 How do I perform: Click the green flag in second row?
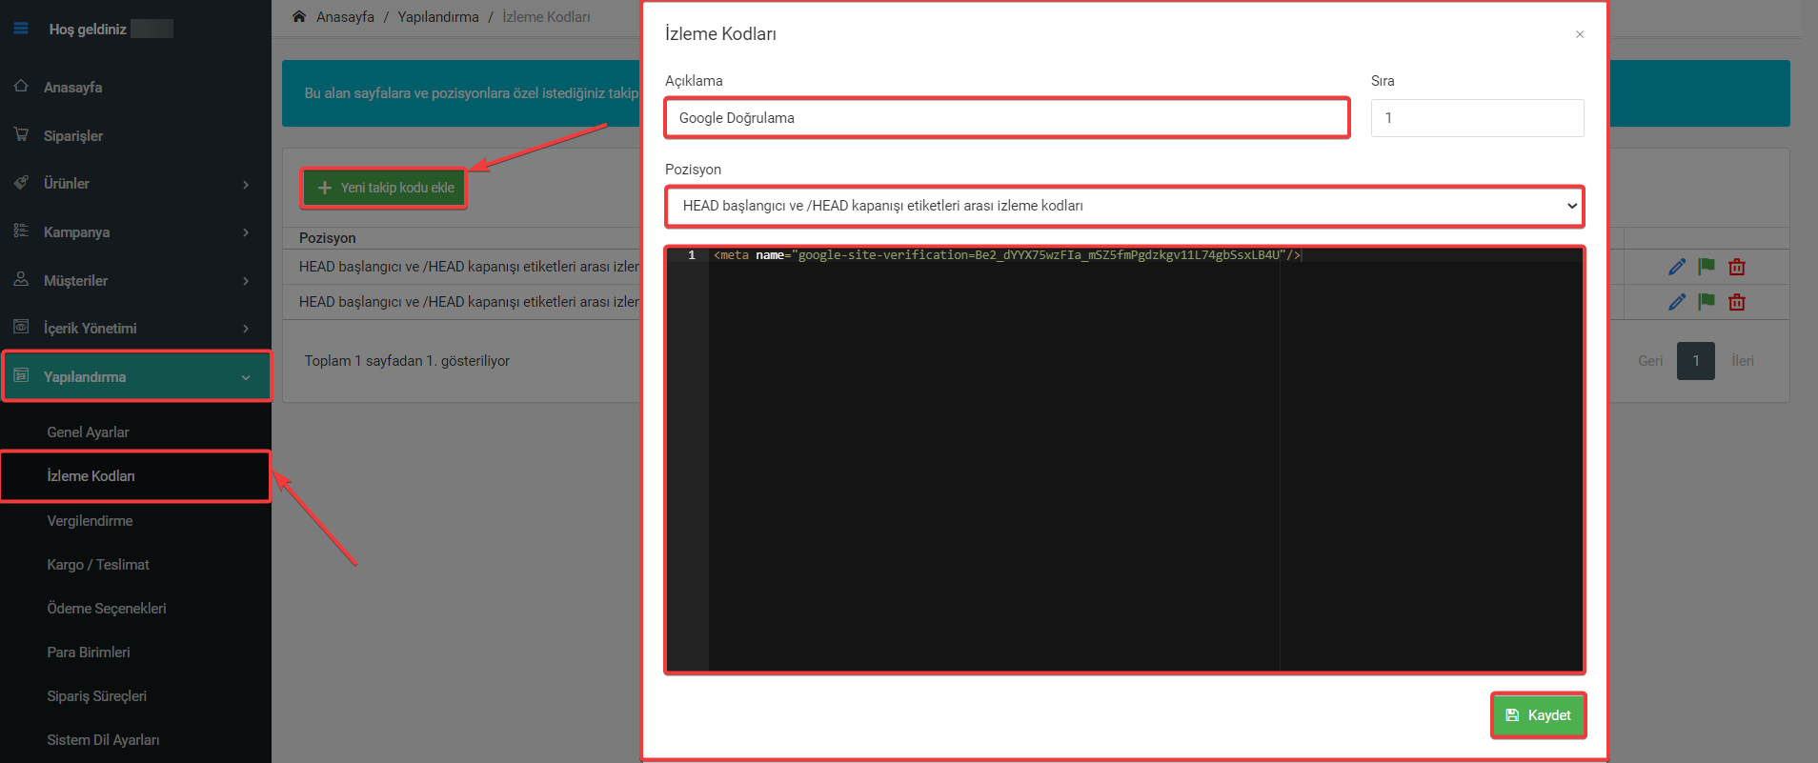1707,302
